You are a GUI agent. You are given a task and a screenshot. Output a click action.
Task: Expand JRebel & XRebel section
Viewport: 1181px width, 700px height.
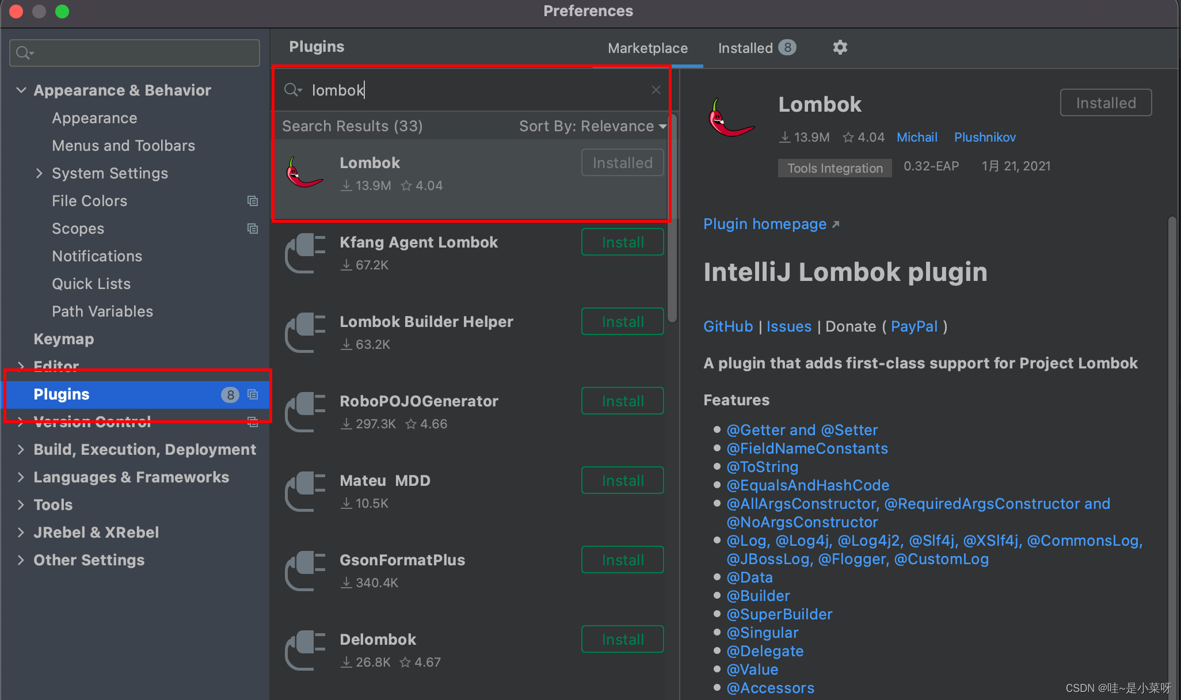pos(21,532)
